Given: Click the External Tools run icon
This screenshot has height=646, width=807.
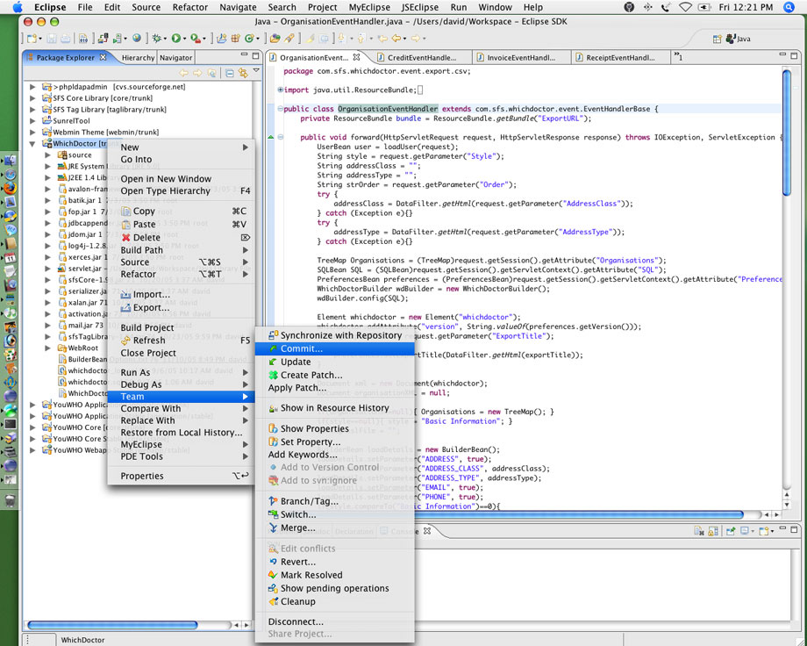Looking at the screenshot, I should [195, 38].
